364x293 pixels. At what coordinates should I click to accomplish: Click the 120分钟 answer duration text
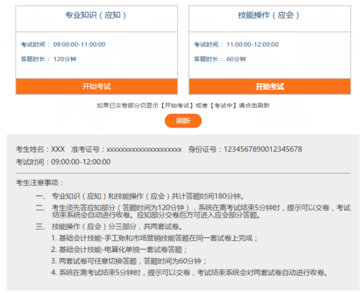point(65,59)
